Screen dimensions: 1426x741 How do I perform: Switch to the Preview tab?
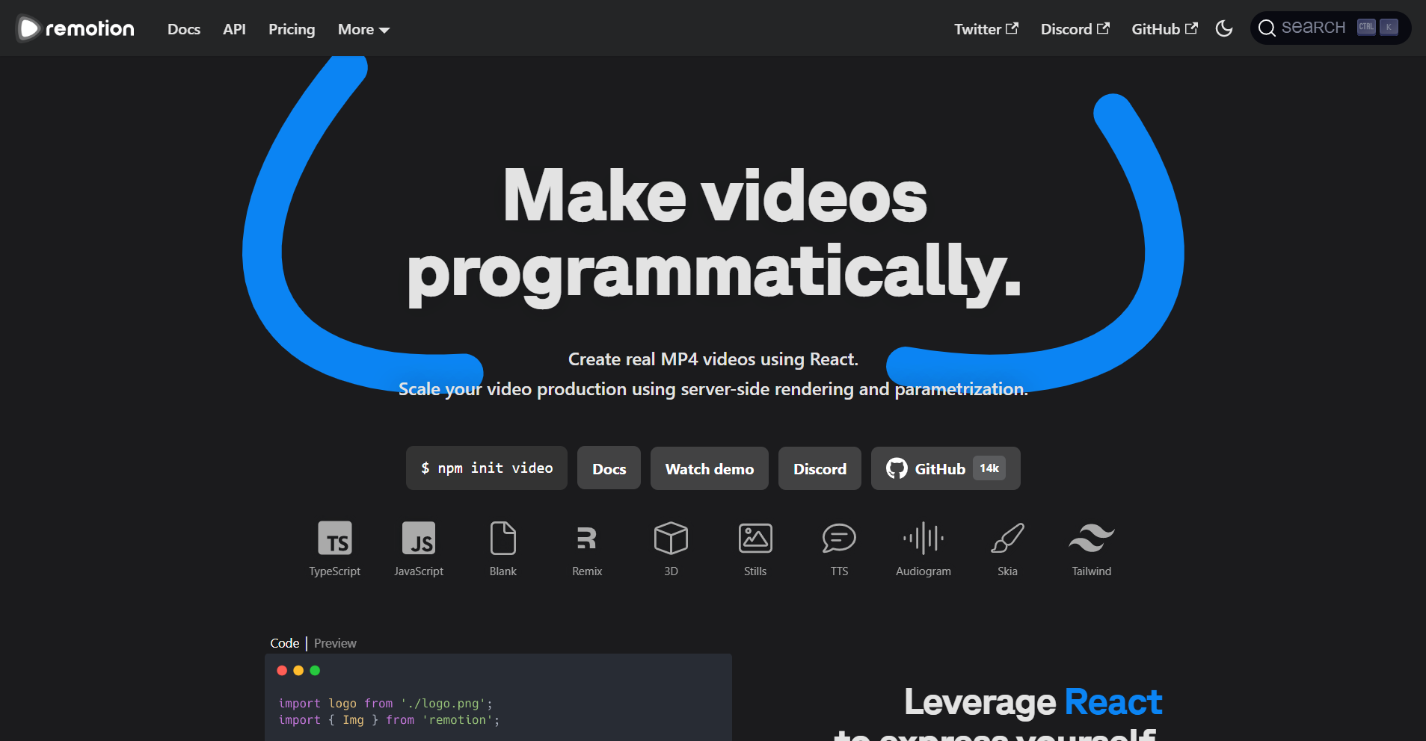335,643
